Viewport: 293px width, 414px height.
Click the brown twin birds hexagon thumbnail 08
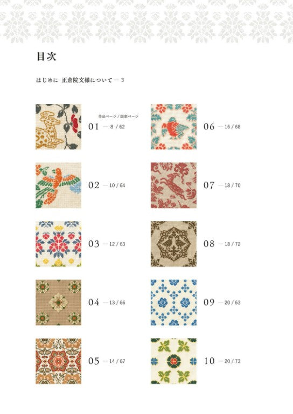[173, 244]
